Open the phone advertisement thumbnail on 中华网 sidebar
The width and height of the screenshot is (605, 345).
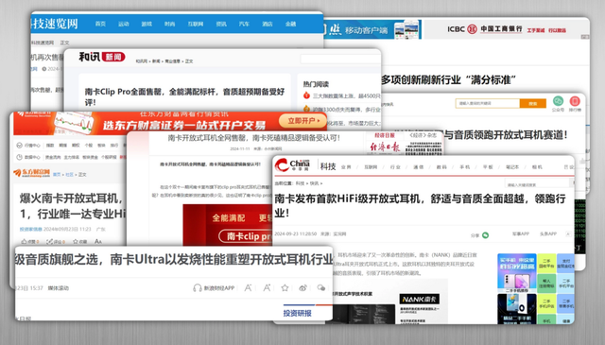point(516,274)
